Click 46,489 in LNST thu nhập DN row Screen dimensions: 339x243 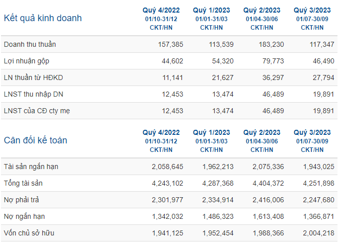(273, 95)
